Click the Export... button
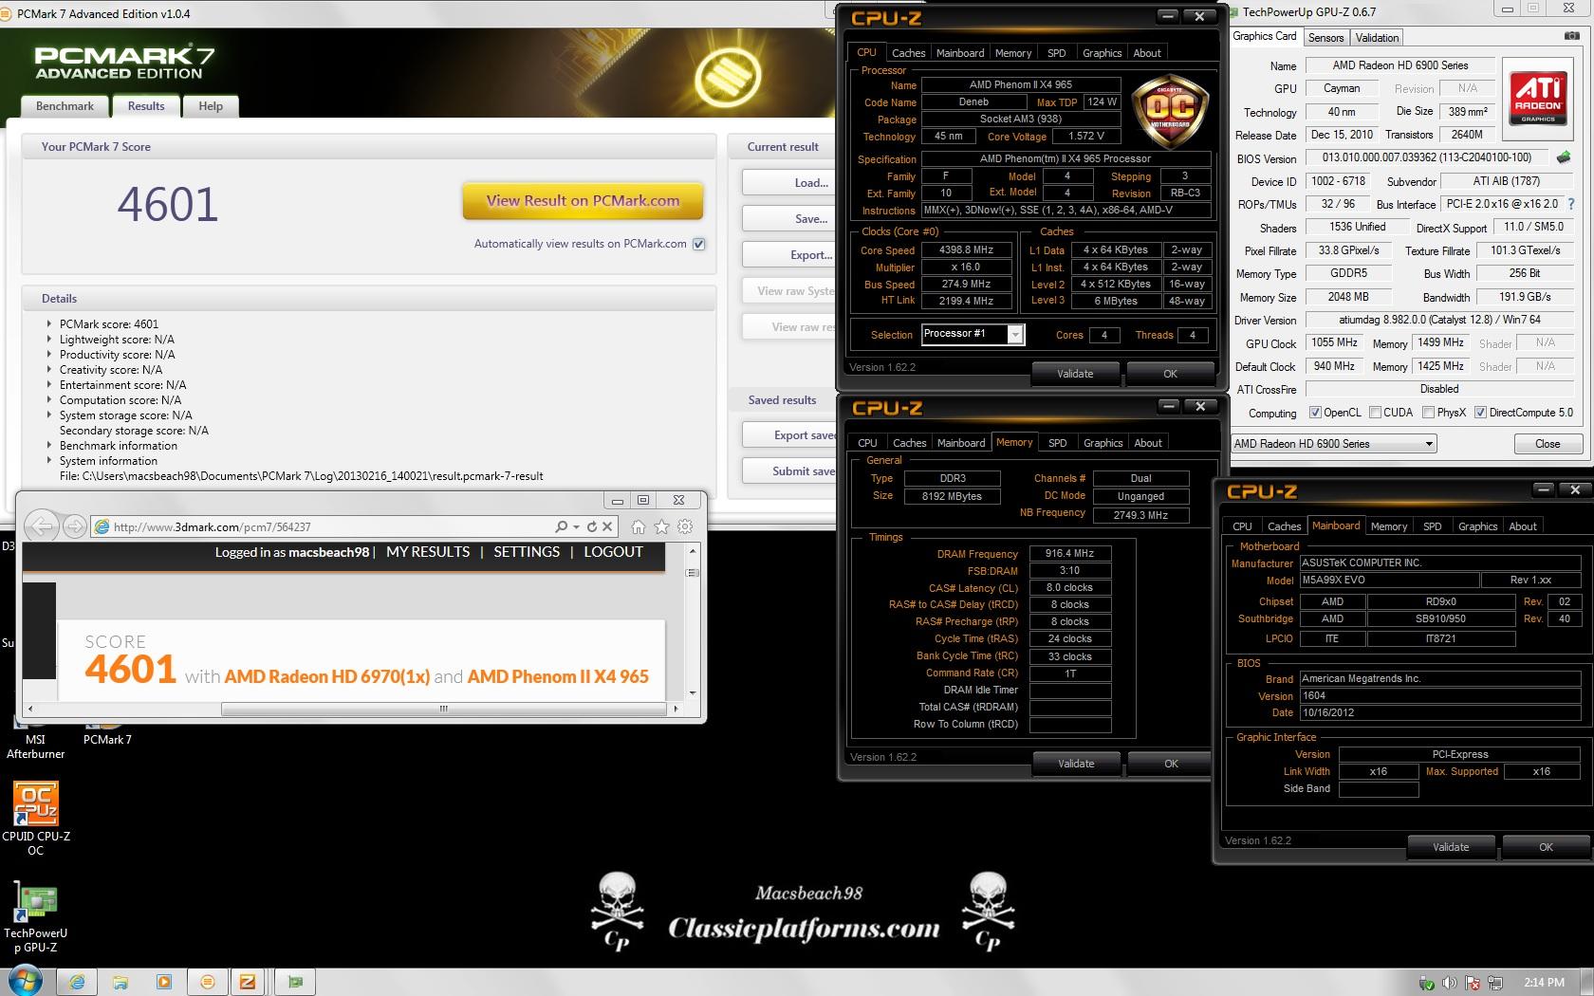1594x996 pixels. pyautogui.click(x=790, y=255)
